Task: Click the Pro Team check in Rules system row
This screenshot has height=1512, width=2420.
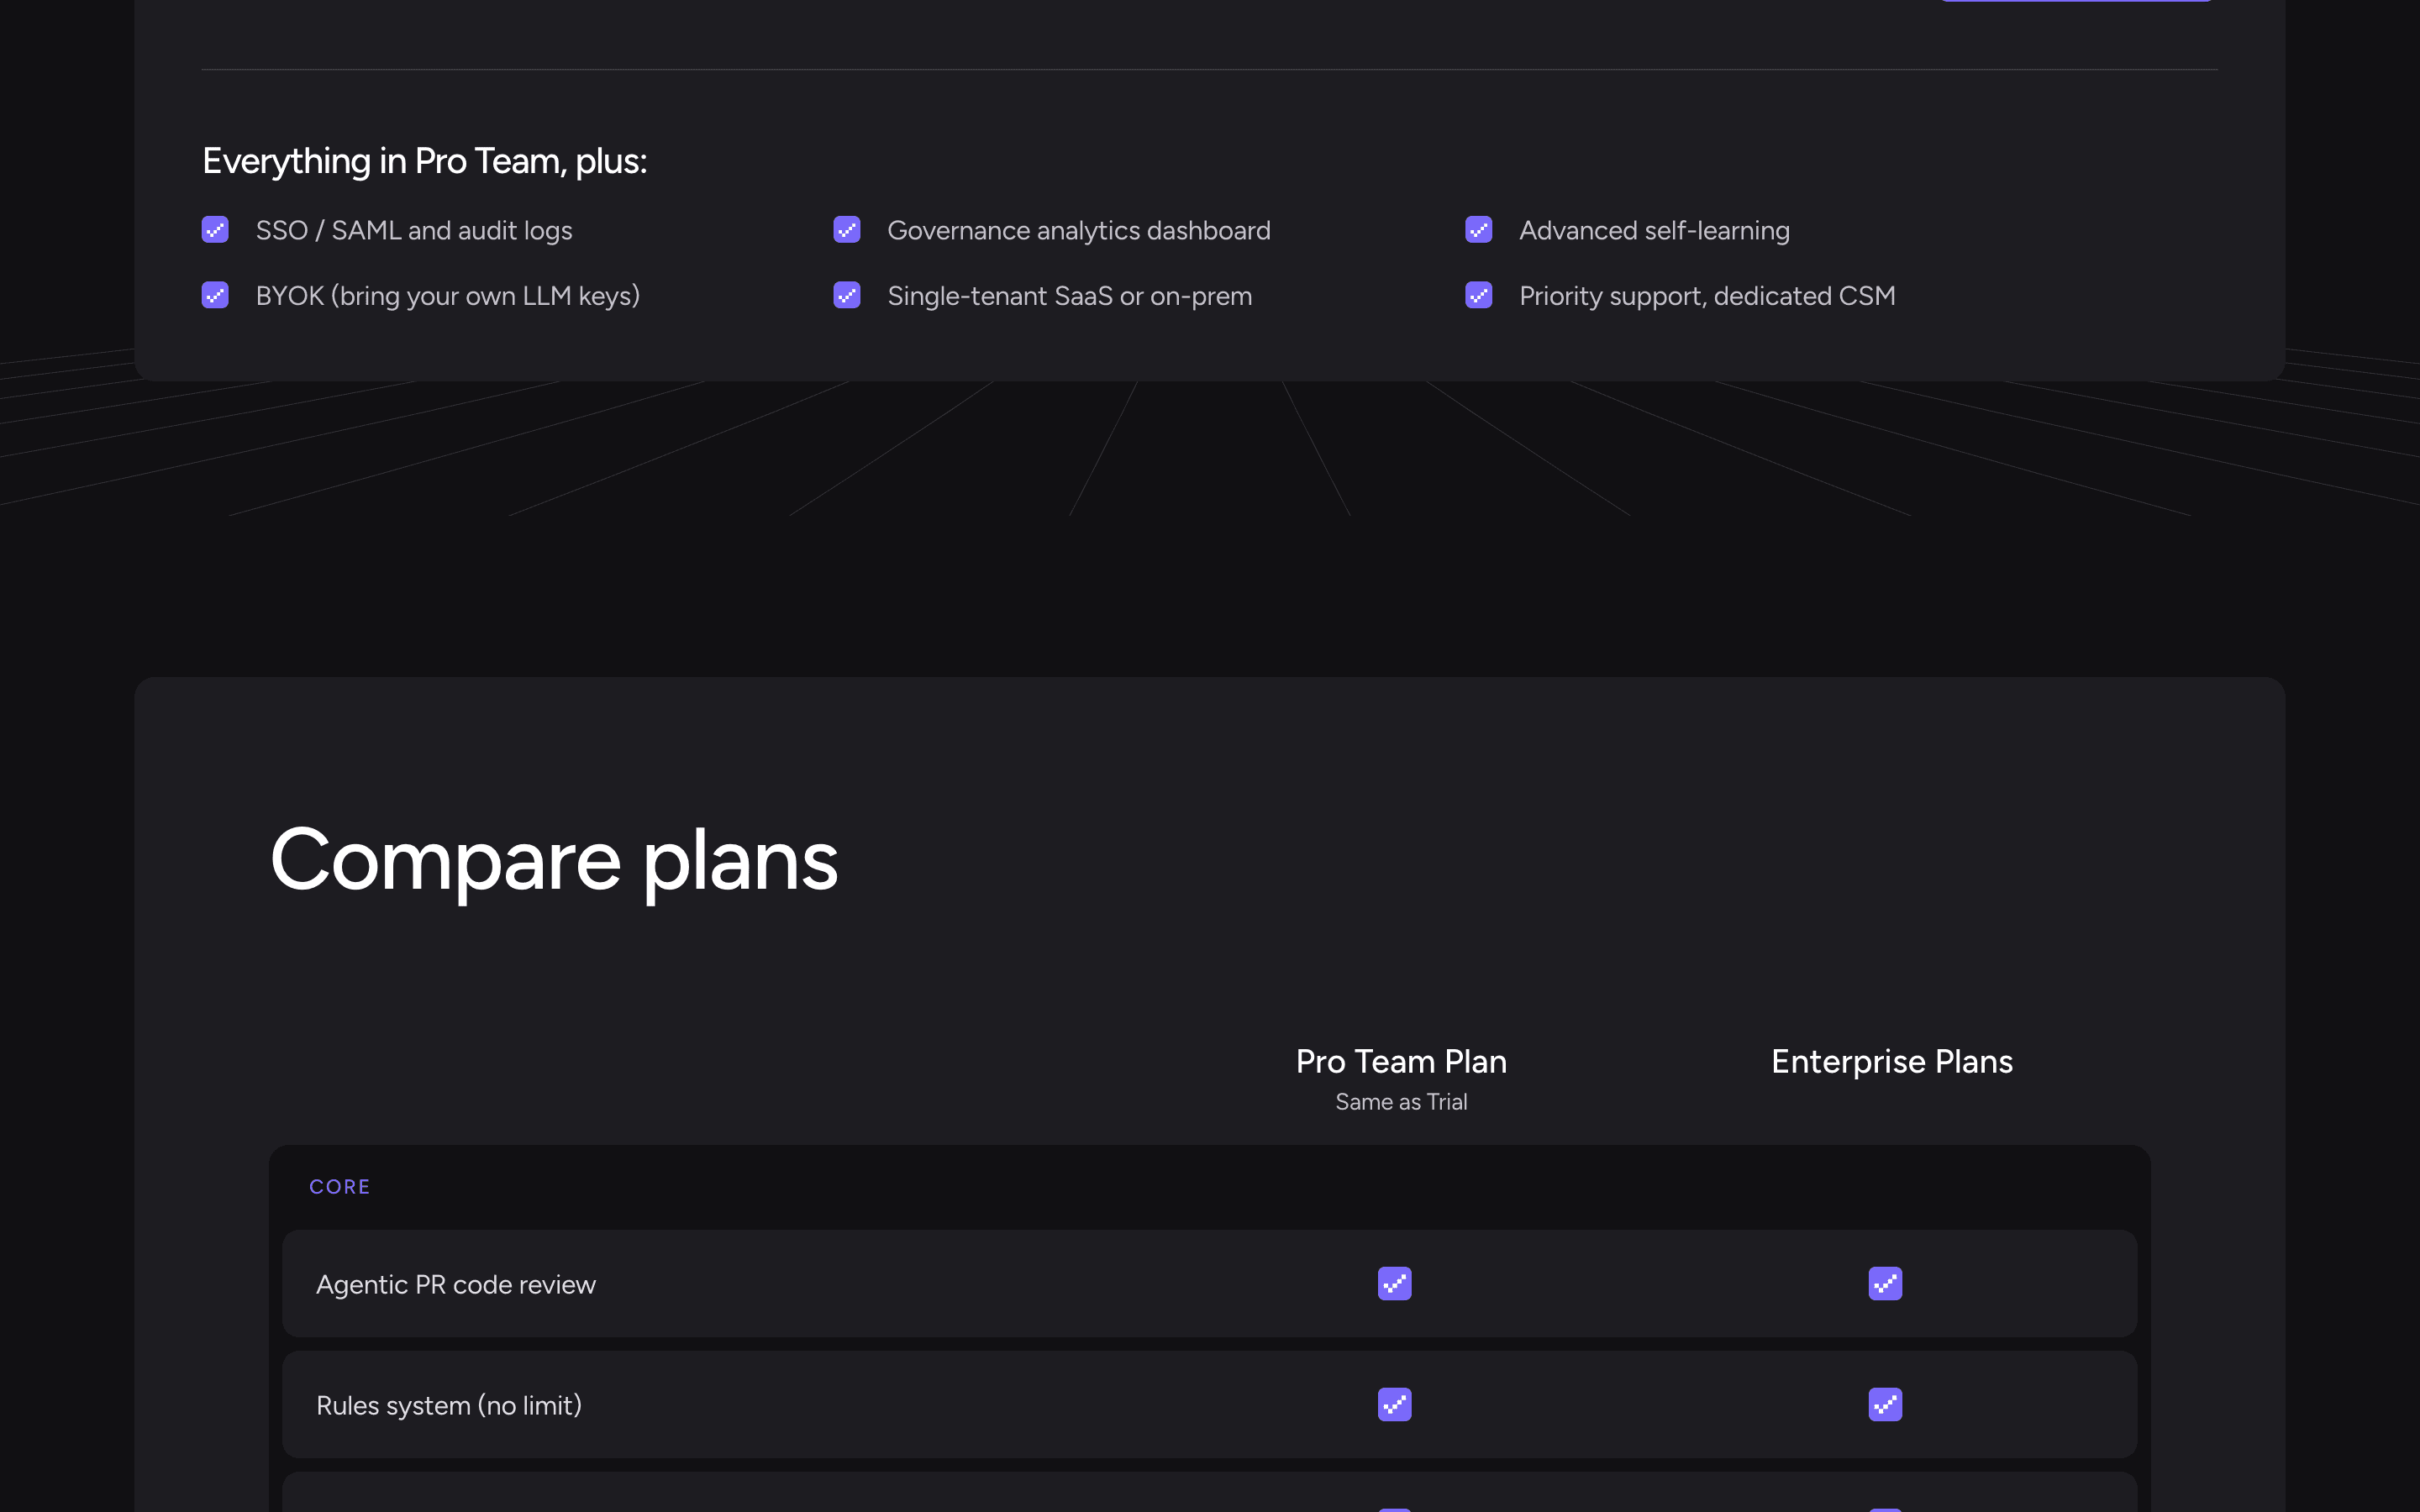Action: tap(1395, 1405)
